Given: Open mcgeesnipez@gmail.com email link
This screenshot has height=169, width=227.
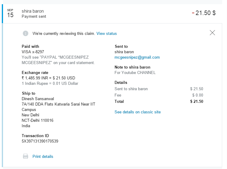Looking at the screenshot, I should (x=137, y=57).
